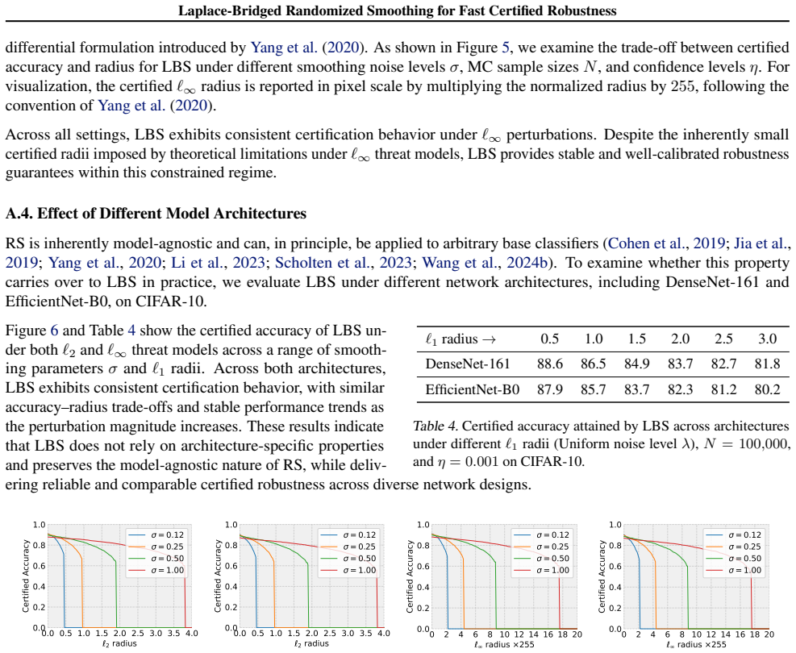Viewport: 796px width, 653px height.
Task: Jump to Table 4 via the in-text reference
Action: click(131, 331)
